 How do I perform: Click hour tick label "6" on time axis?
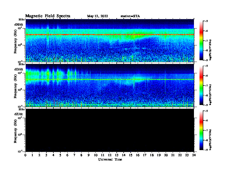click(67, 155)
